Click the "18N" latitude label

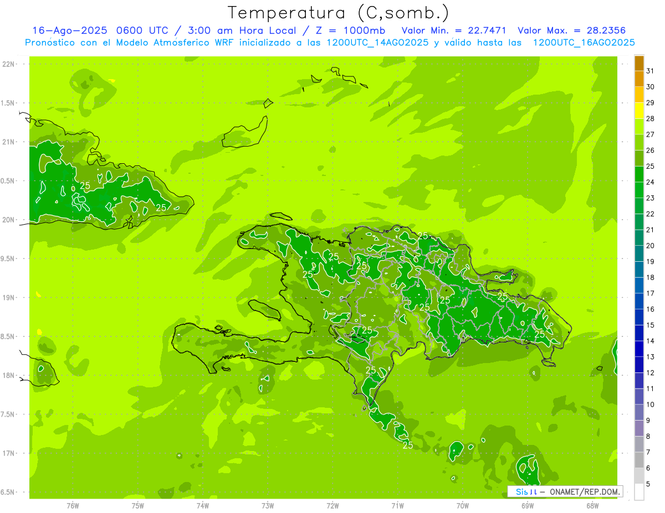pos(8,376)
